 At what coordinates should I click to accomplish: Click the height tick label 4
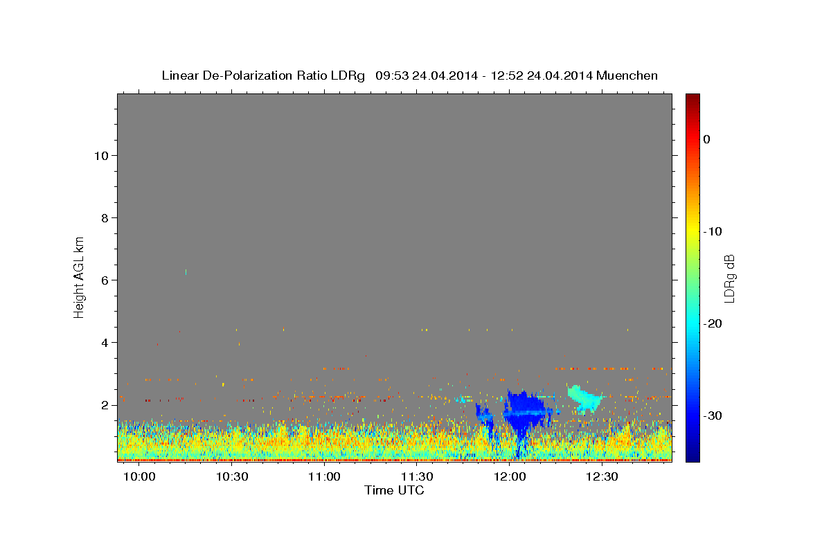coord(105,343)
